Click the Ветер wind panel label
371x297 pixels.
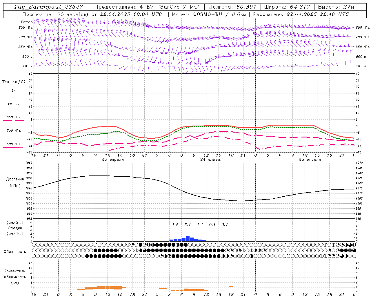coord(27,22)
